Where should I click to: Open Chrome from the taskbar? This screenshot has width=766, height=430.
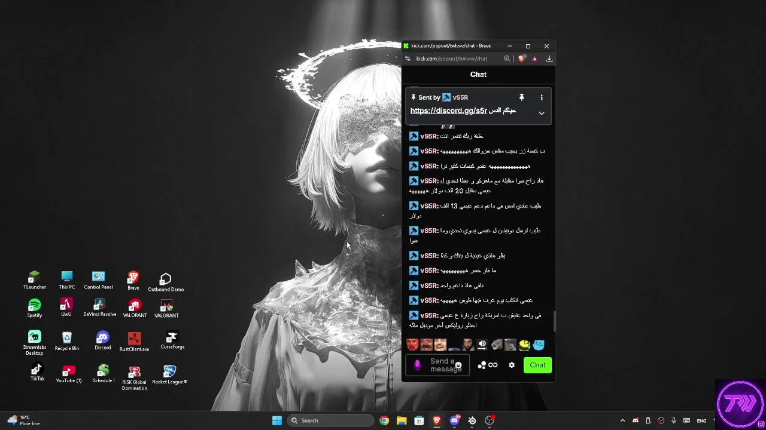point(384,420)
